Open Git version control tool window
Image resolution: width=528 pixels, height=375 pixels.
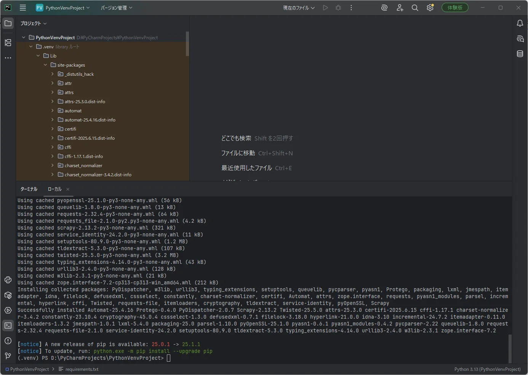point(8,356)
